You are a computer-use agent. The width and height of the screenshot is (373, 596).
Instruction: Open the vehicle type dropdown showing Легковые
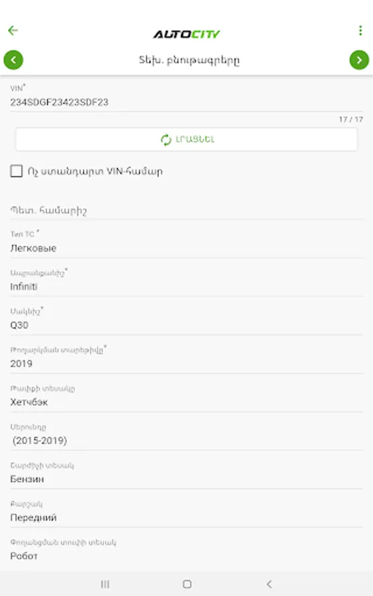pyautogui.click(x=186, y=243)
